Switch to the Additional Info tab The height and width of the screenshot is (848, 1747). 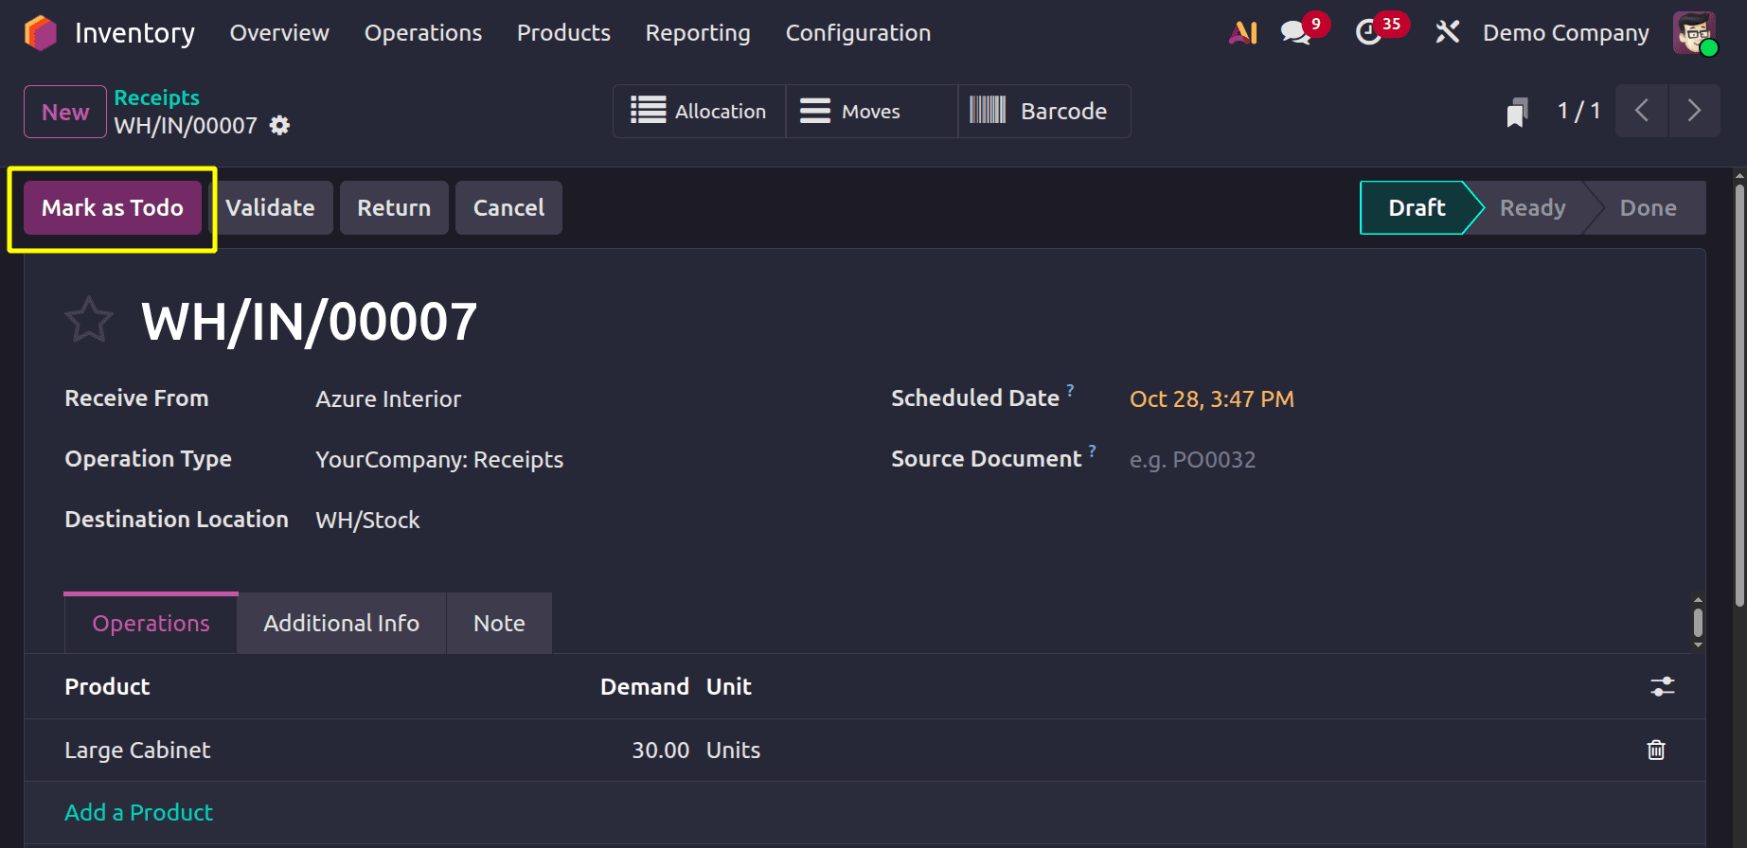click(341, 623)
